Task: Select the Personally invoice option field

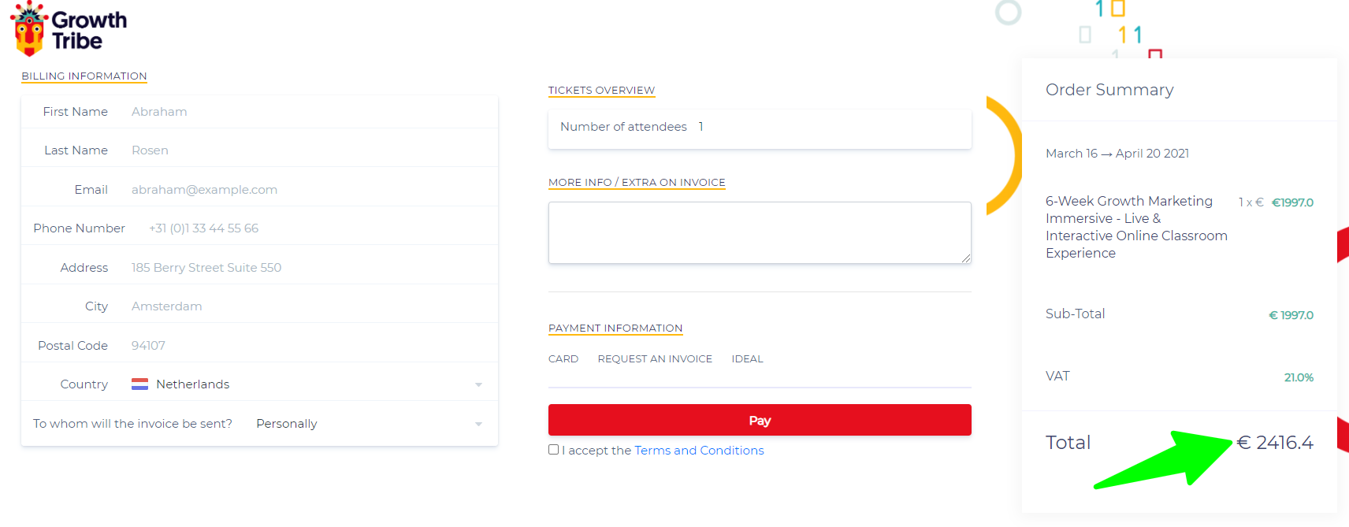Action: click(x=287, y=424)
